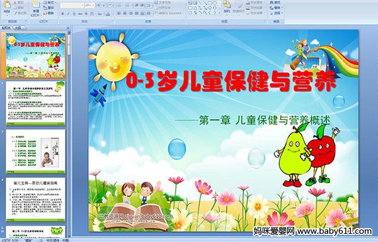378x242 pixels.
Task: Toggle underline formatting button
Action: [74, 14]
